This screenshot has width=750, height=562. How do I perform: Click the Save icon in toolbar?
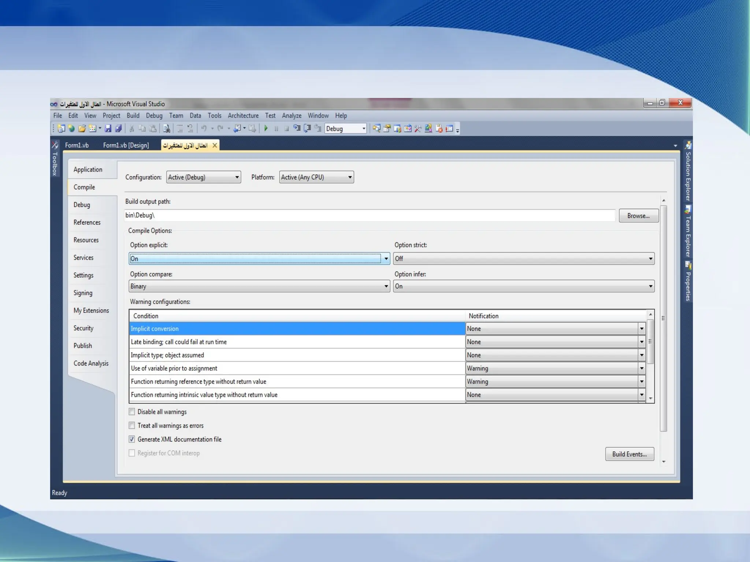point(108,128)
